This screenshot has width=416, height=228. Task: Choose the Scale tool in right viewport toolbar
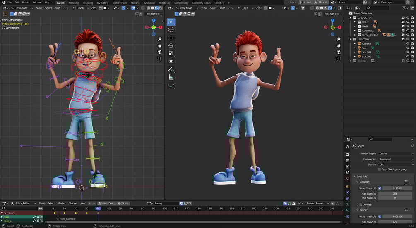pos(171,53)
